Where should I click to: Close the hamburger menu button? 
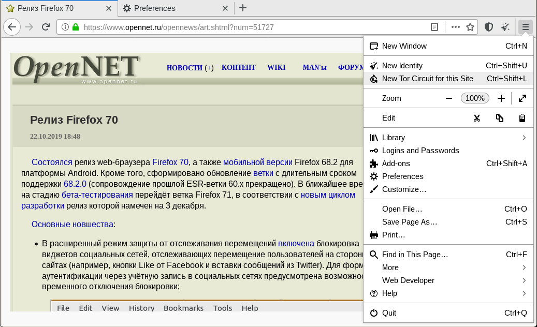click(x=526, y=27)
